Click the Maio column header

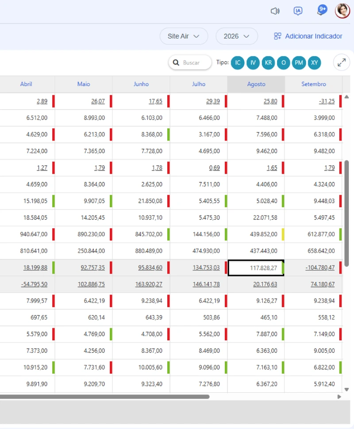[84, 84]
